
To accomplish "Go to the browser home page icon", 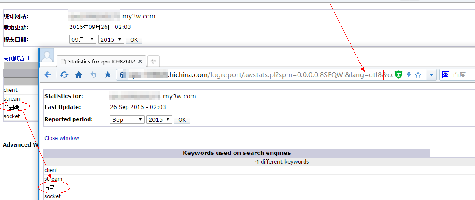I will 79,75.
